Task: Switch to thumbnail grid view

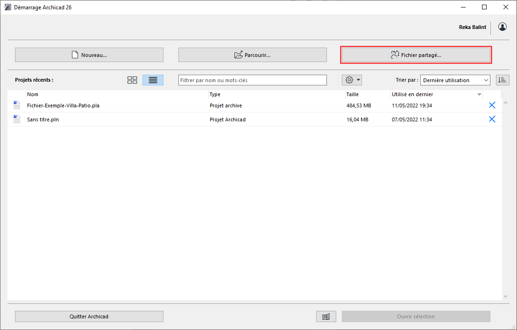Action: coord(132,80)
